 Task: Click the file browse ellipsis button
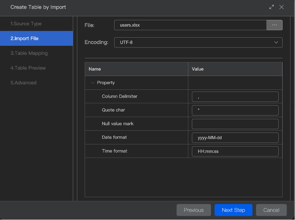click(274, 25)
